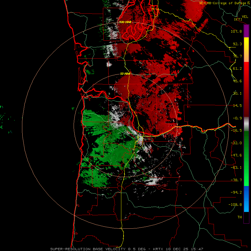Click the -16.5 velocity scale value
Image resolution: width=251 pixels, height=251 pixels.
click(236, 131)
